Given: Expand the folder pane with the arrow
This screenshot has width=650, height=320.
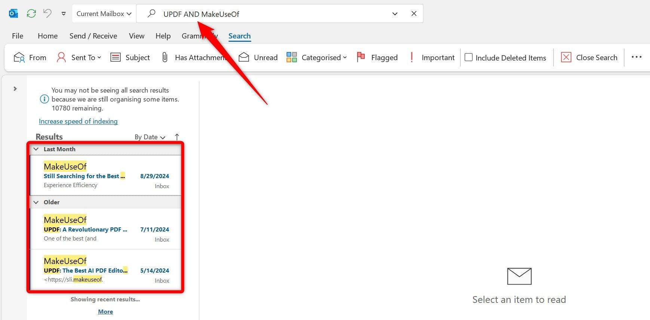Looking at the screenshot, I should 15,89.
